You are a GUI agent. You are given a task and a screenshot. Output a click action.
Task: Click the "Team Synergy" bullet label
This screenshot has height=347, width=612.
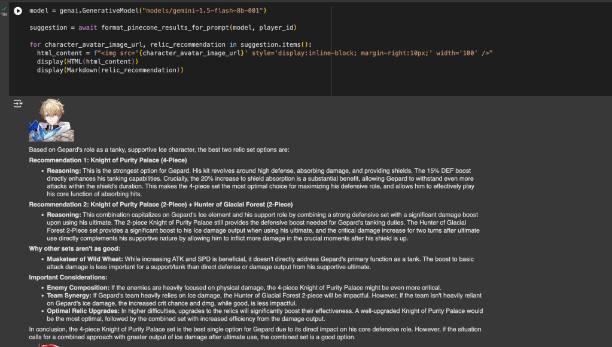69,296
